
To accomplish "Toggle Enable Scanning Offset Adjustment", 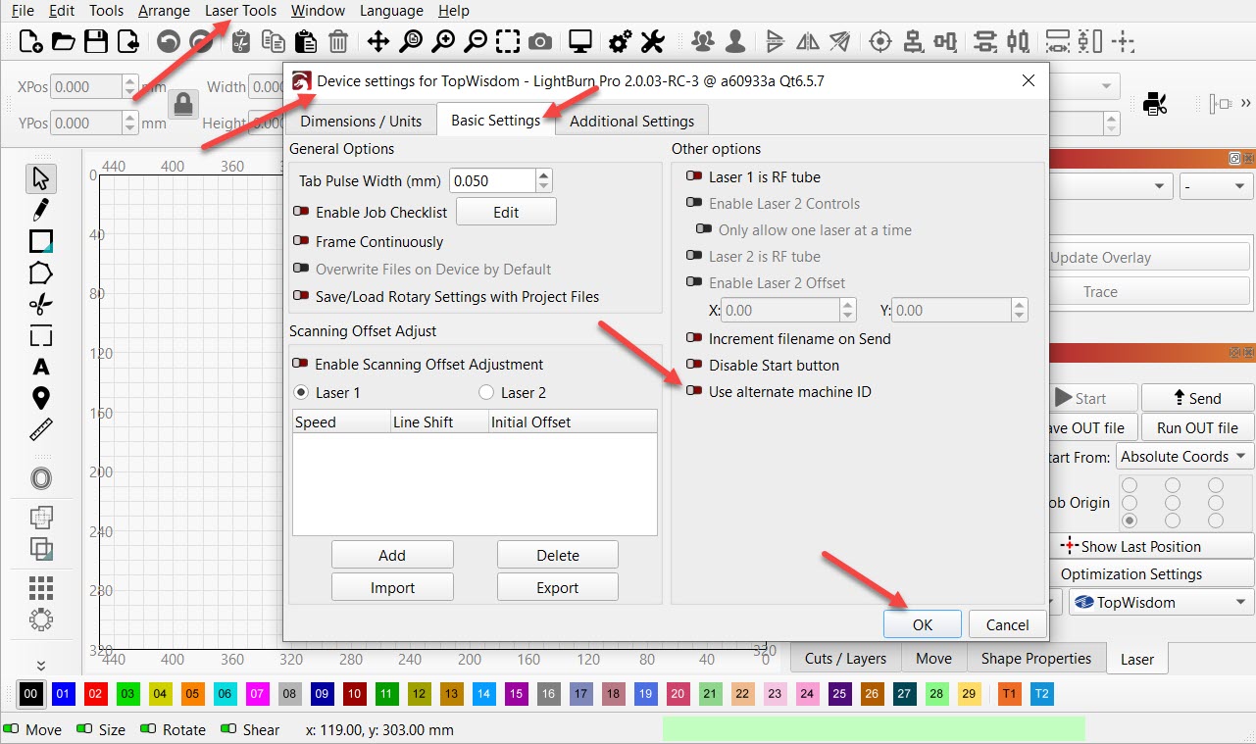I will [x=301, y=365].
